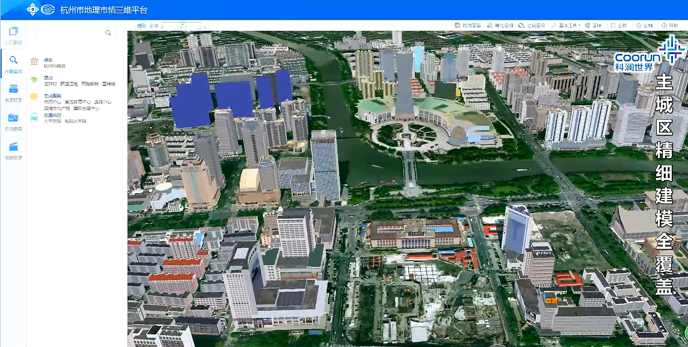The image size is (688, 347).
Task: Switch the map to 影像 imagery mode
Action: click(x=154, y=26)
